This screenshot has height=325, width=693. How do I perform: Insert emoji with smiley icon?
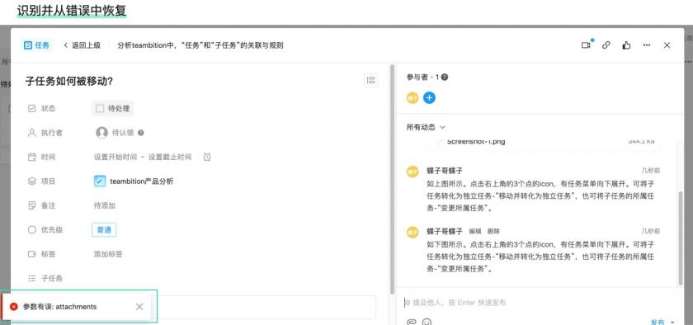[x=427, y=322]
